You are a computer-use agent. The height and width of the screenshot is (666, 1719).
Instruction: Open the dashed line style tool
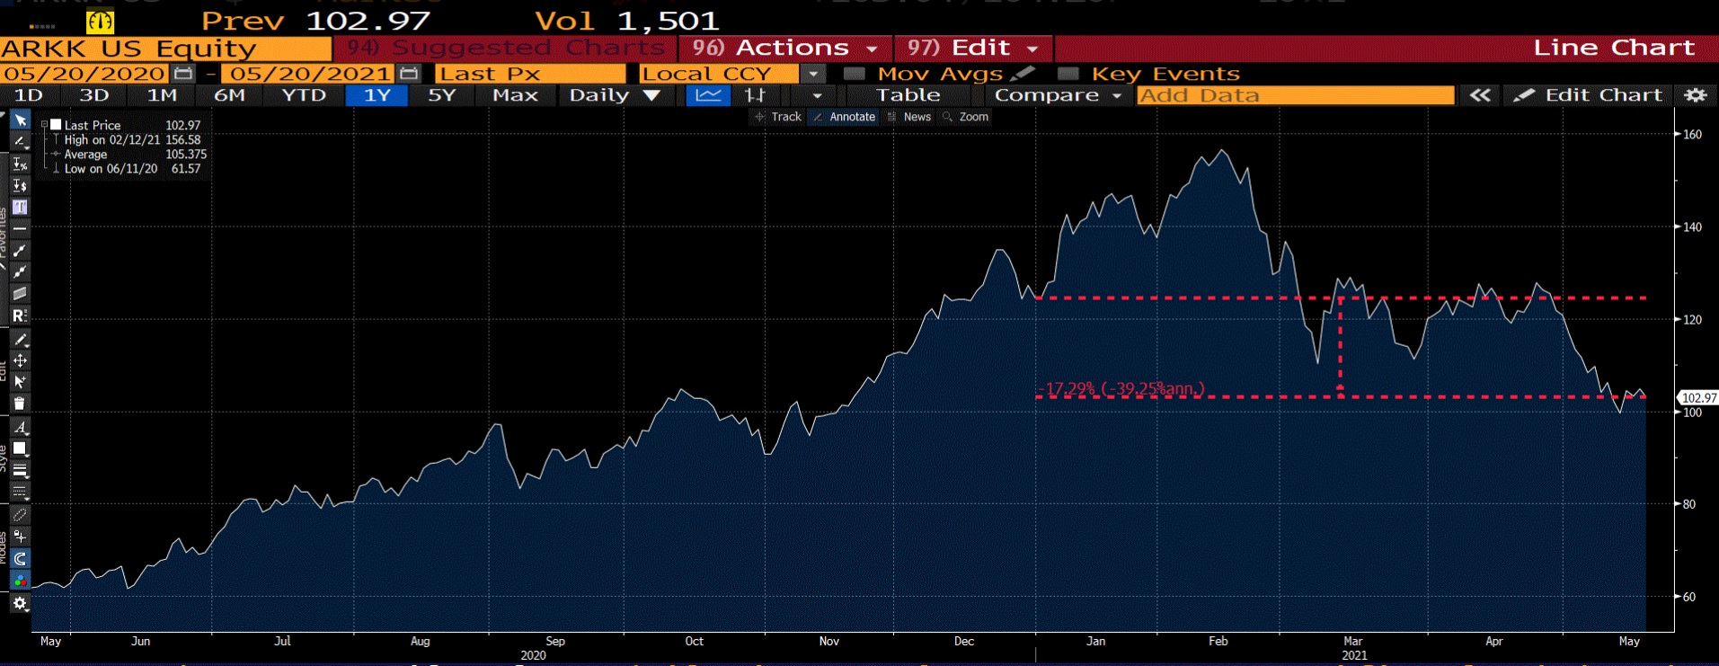click(x=20, y=492)
